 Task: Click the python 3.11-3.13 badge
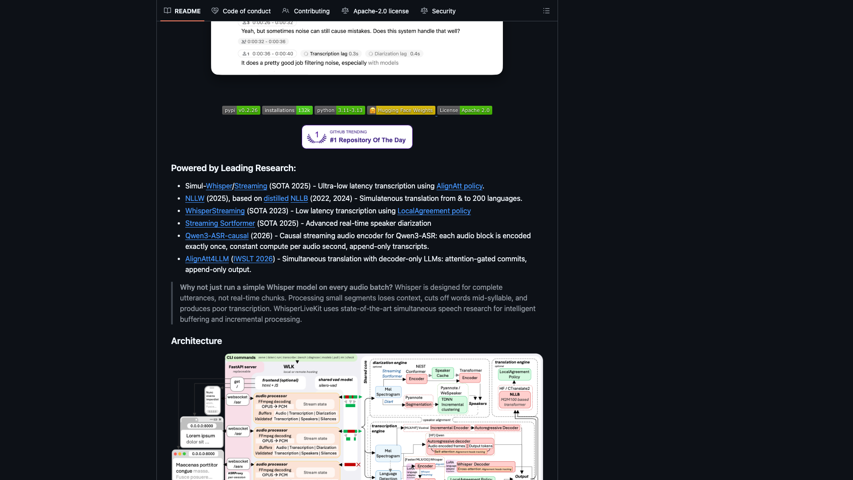click(x=340, y=110)
